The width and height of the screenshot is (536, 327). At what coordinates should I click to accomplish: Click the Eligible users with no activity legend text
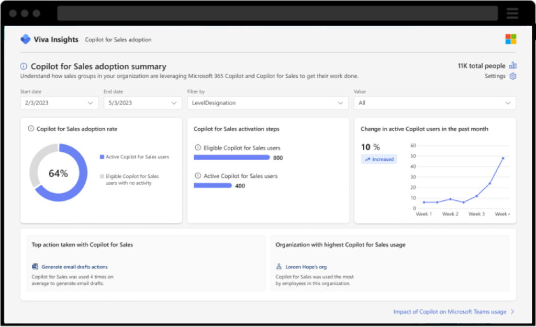click(132, 180)
